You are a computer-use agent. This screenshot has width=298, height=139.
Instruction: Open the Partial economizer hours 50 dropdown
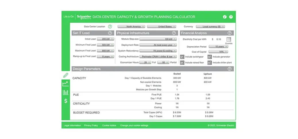click(x=163, y=62)
